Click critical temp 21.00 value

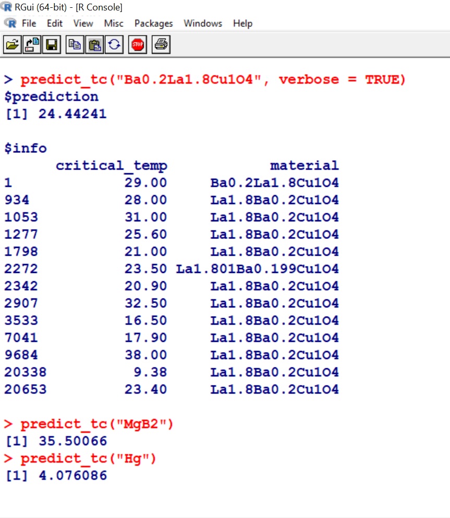click(x=145, y=251)
